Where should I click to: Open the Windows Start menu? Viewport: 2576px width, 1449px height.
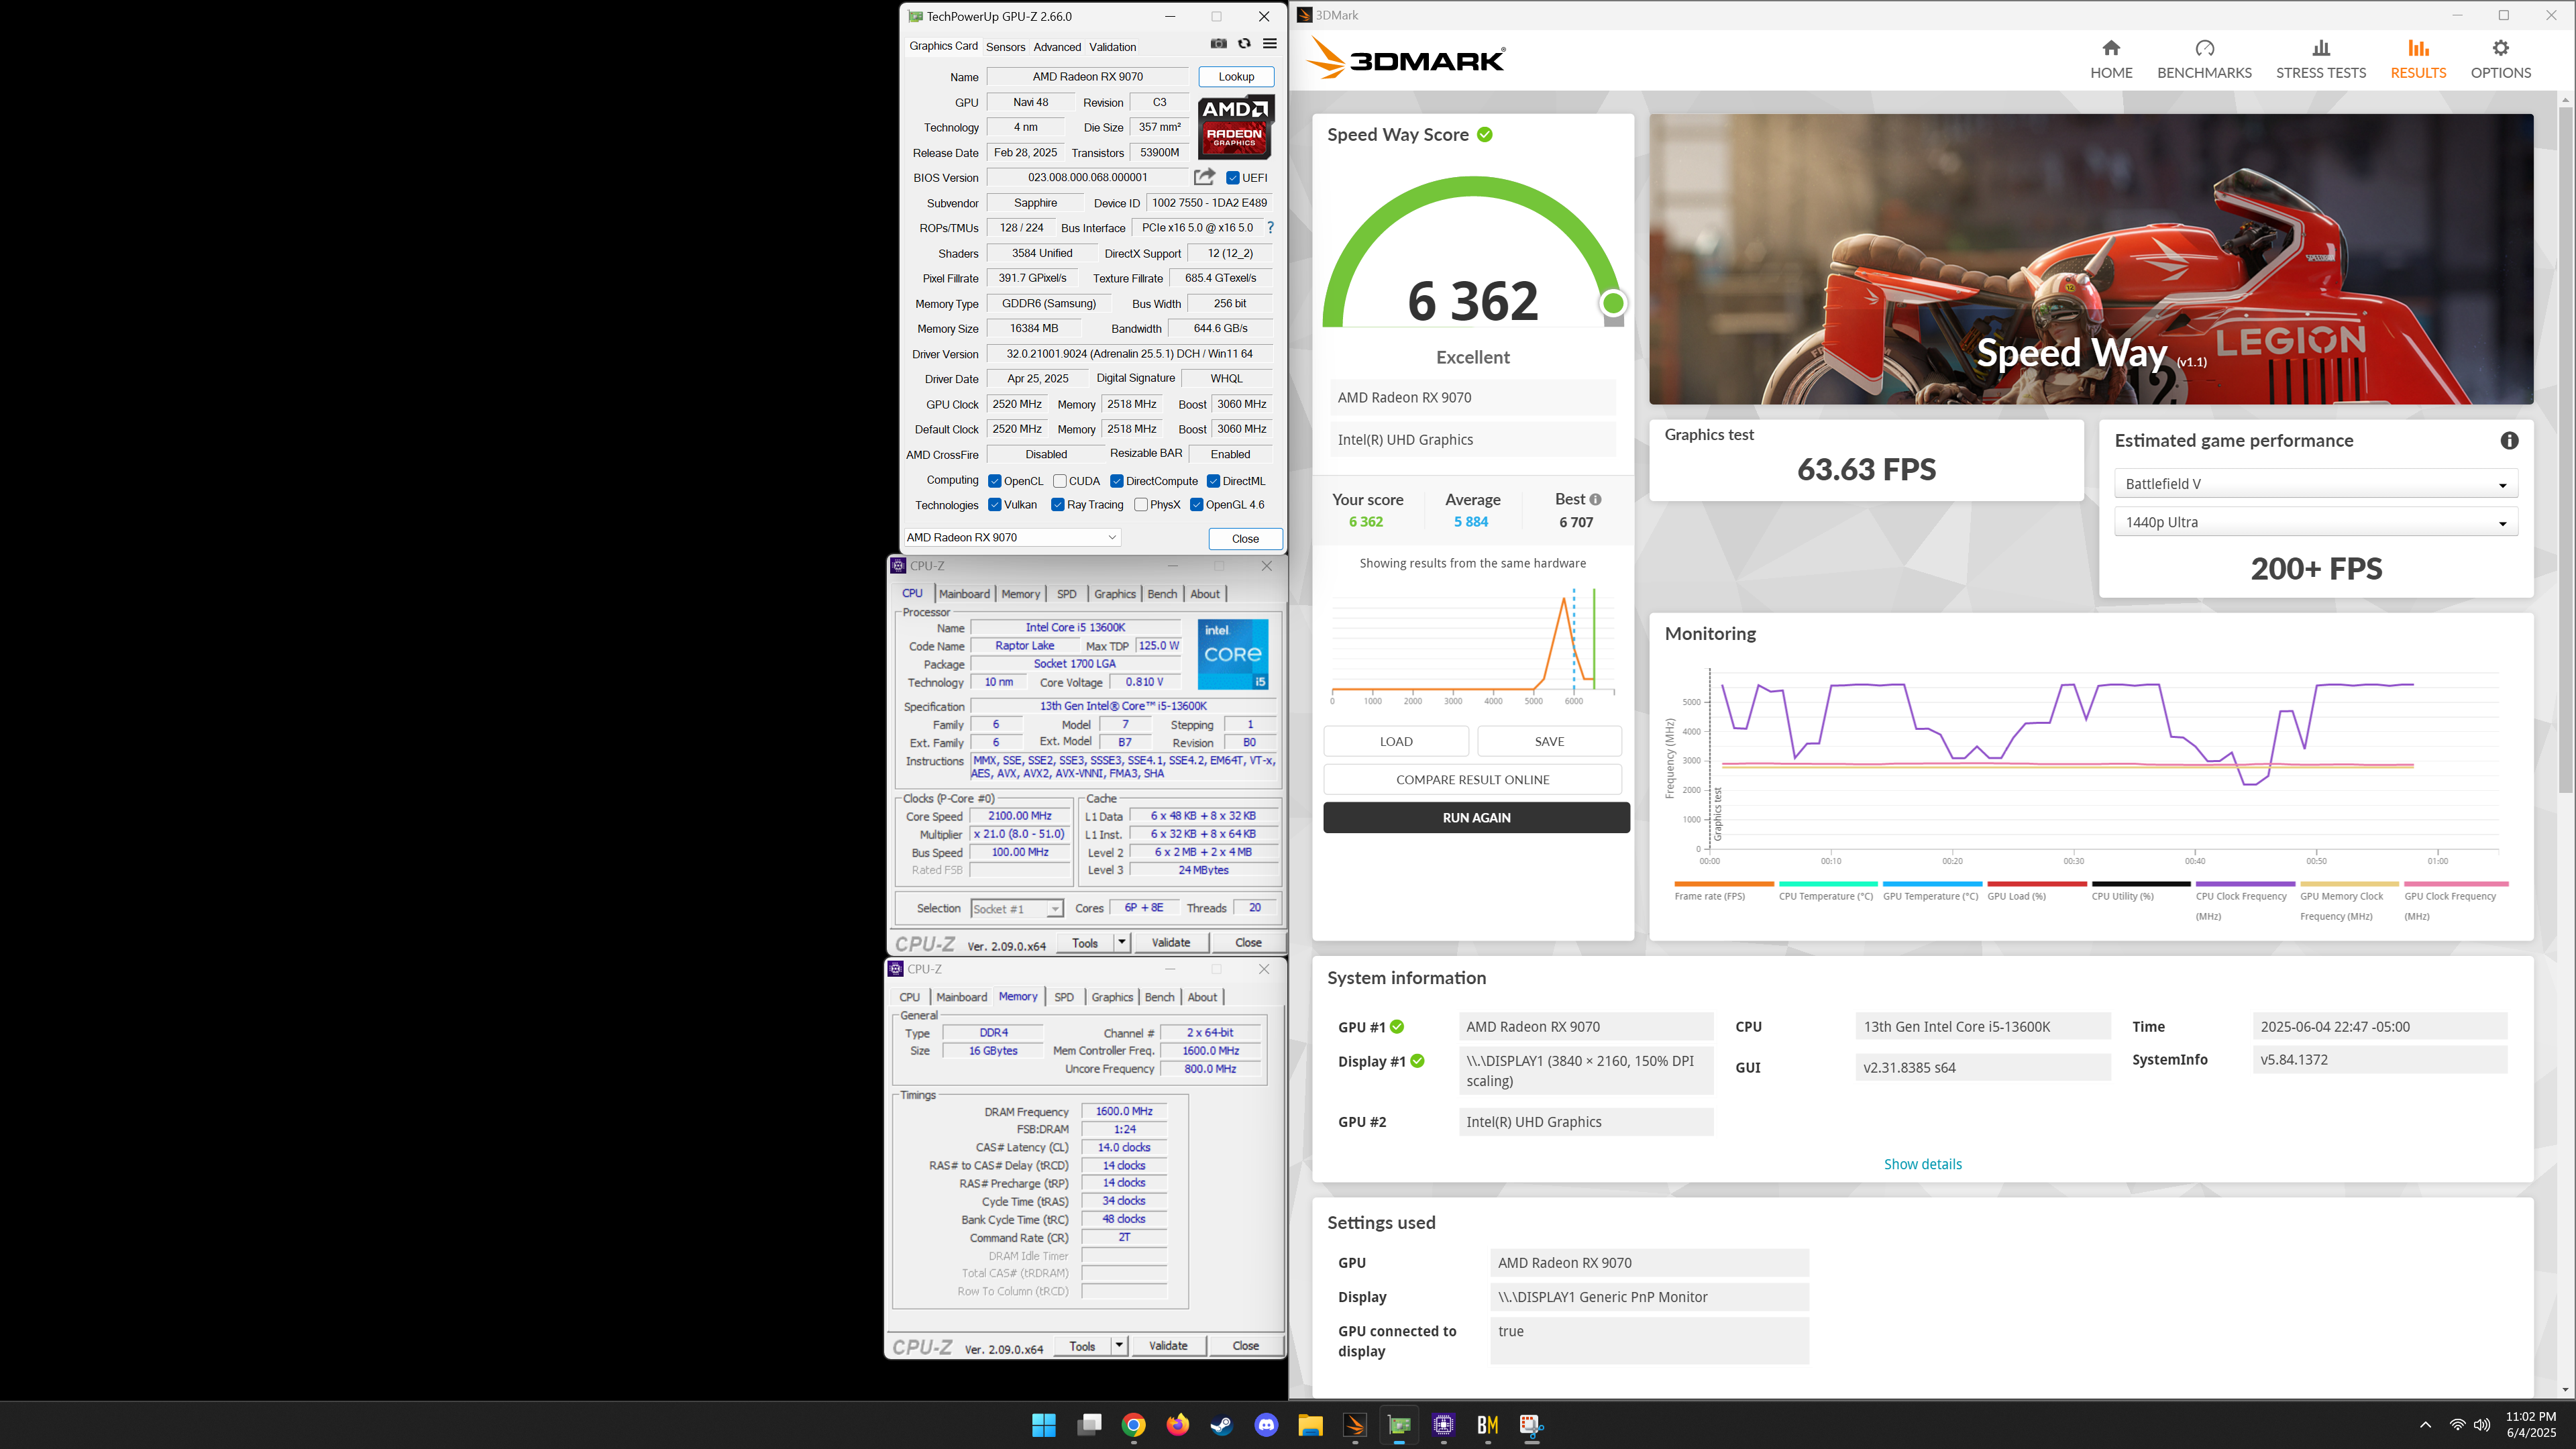tap(1044, 1425)
